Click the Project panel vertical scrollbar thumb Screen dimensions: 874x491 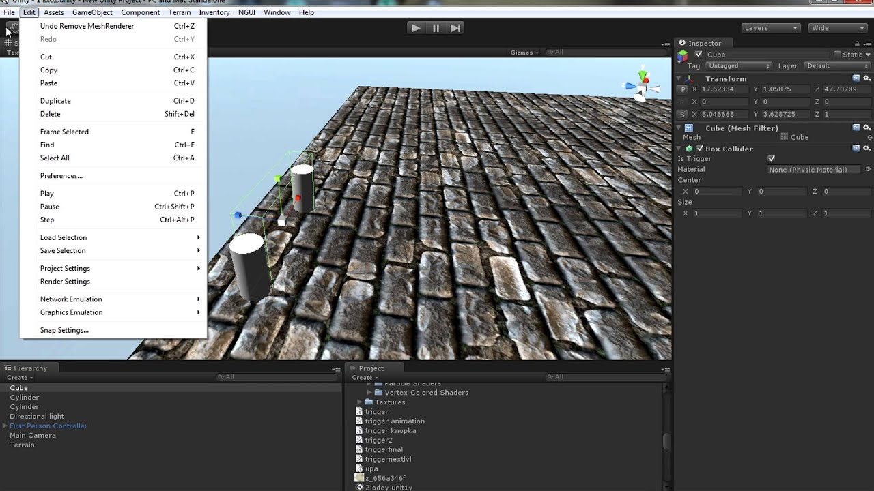(667, 441)
